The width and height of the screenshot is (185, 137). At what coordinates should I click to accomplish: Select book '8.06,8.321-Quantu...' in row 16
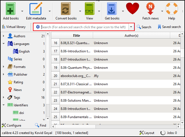click(x=75, y=43)
